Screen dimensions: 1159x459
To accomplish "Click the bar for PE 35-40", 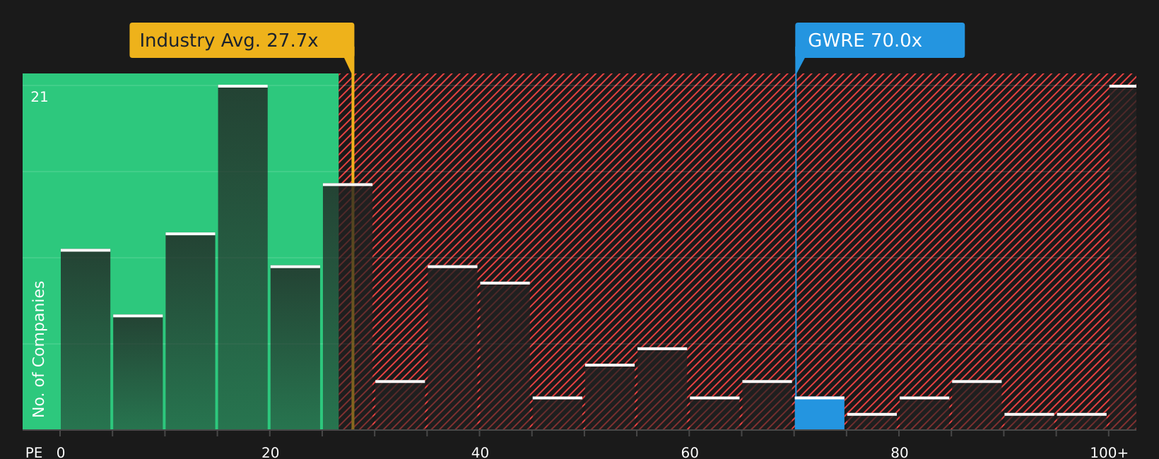I will pos(452,347).
